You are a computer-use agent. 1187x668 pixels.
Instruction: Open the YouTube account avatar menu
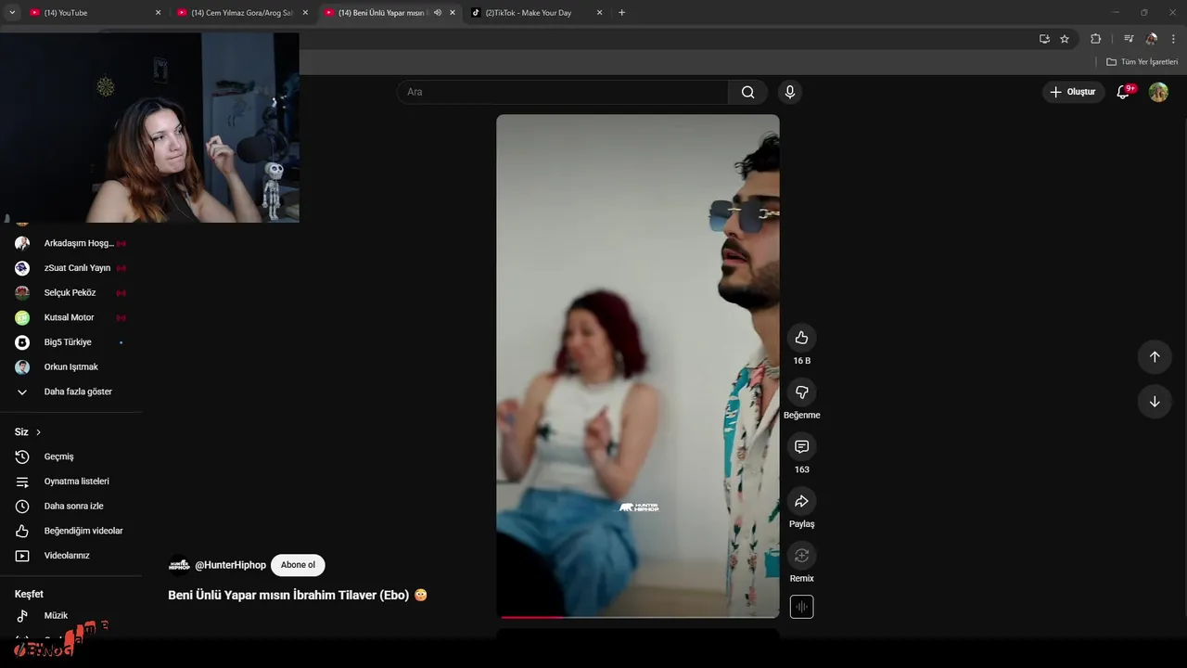click(x=1158, y=92)
